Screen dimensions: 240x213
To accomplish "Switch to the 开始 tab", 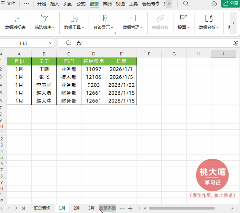I will pyautogui.click(x=41, y=4).
